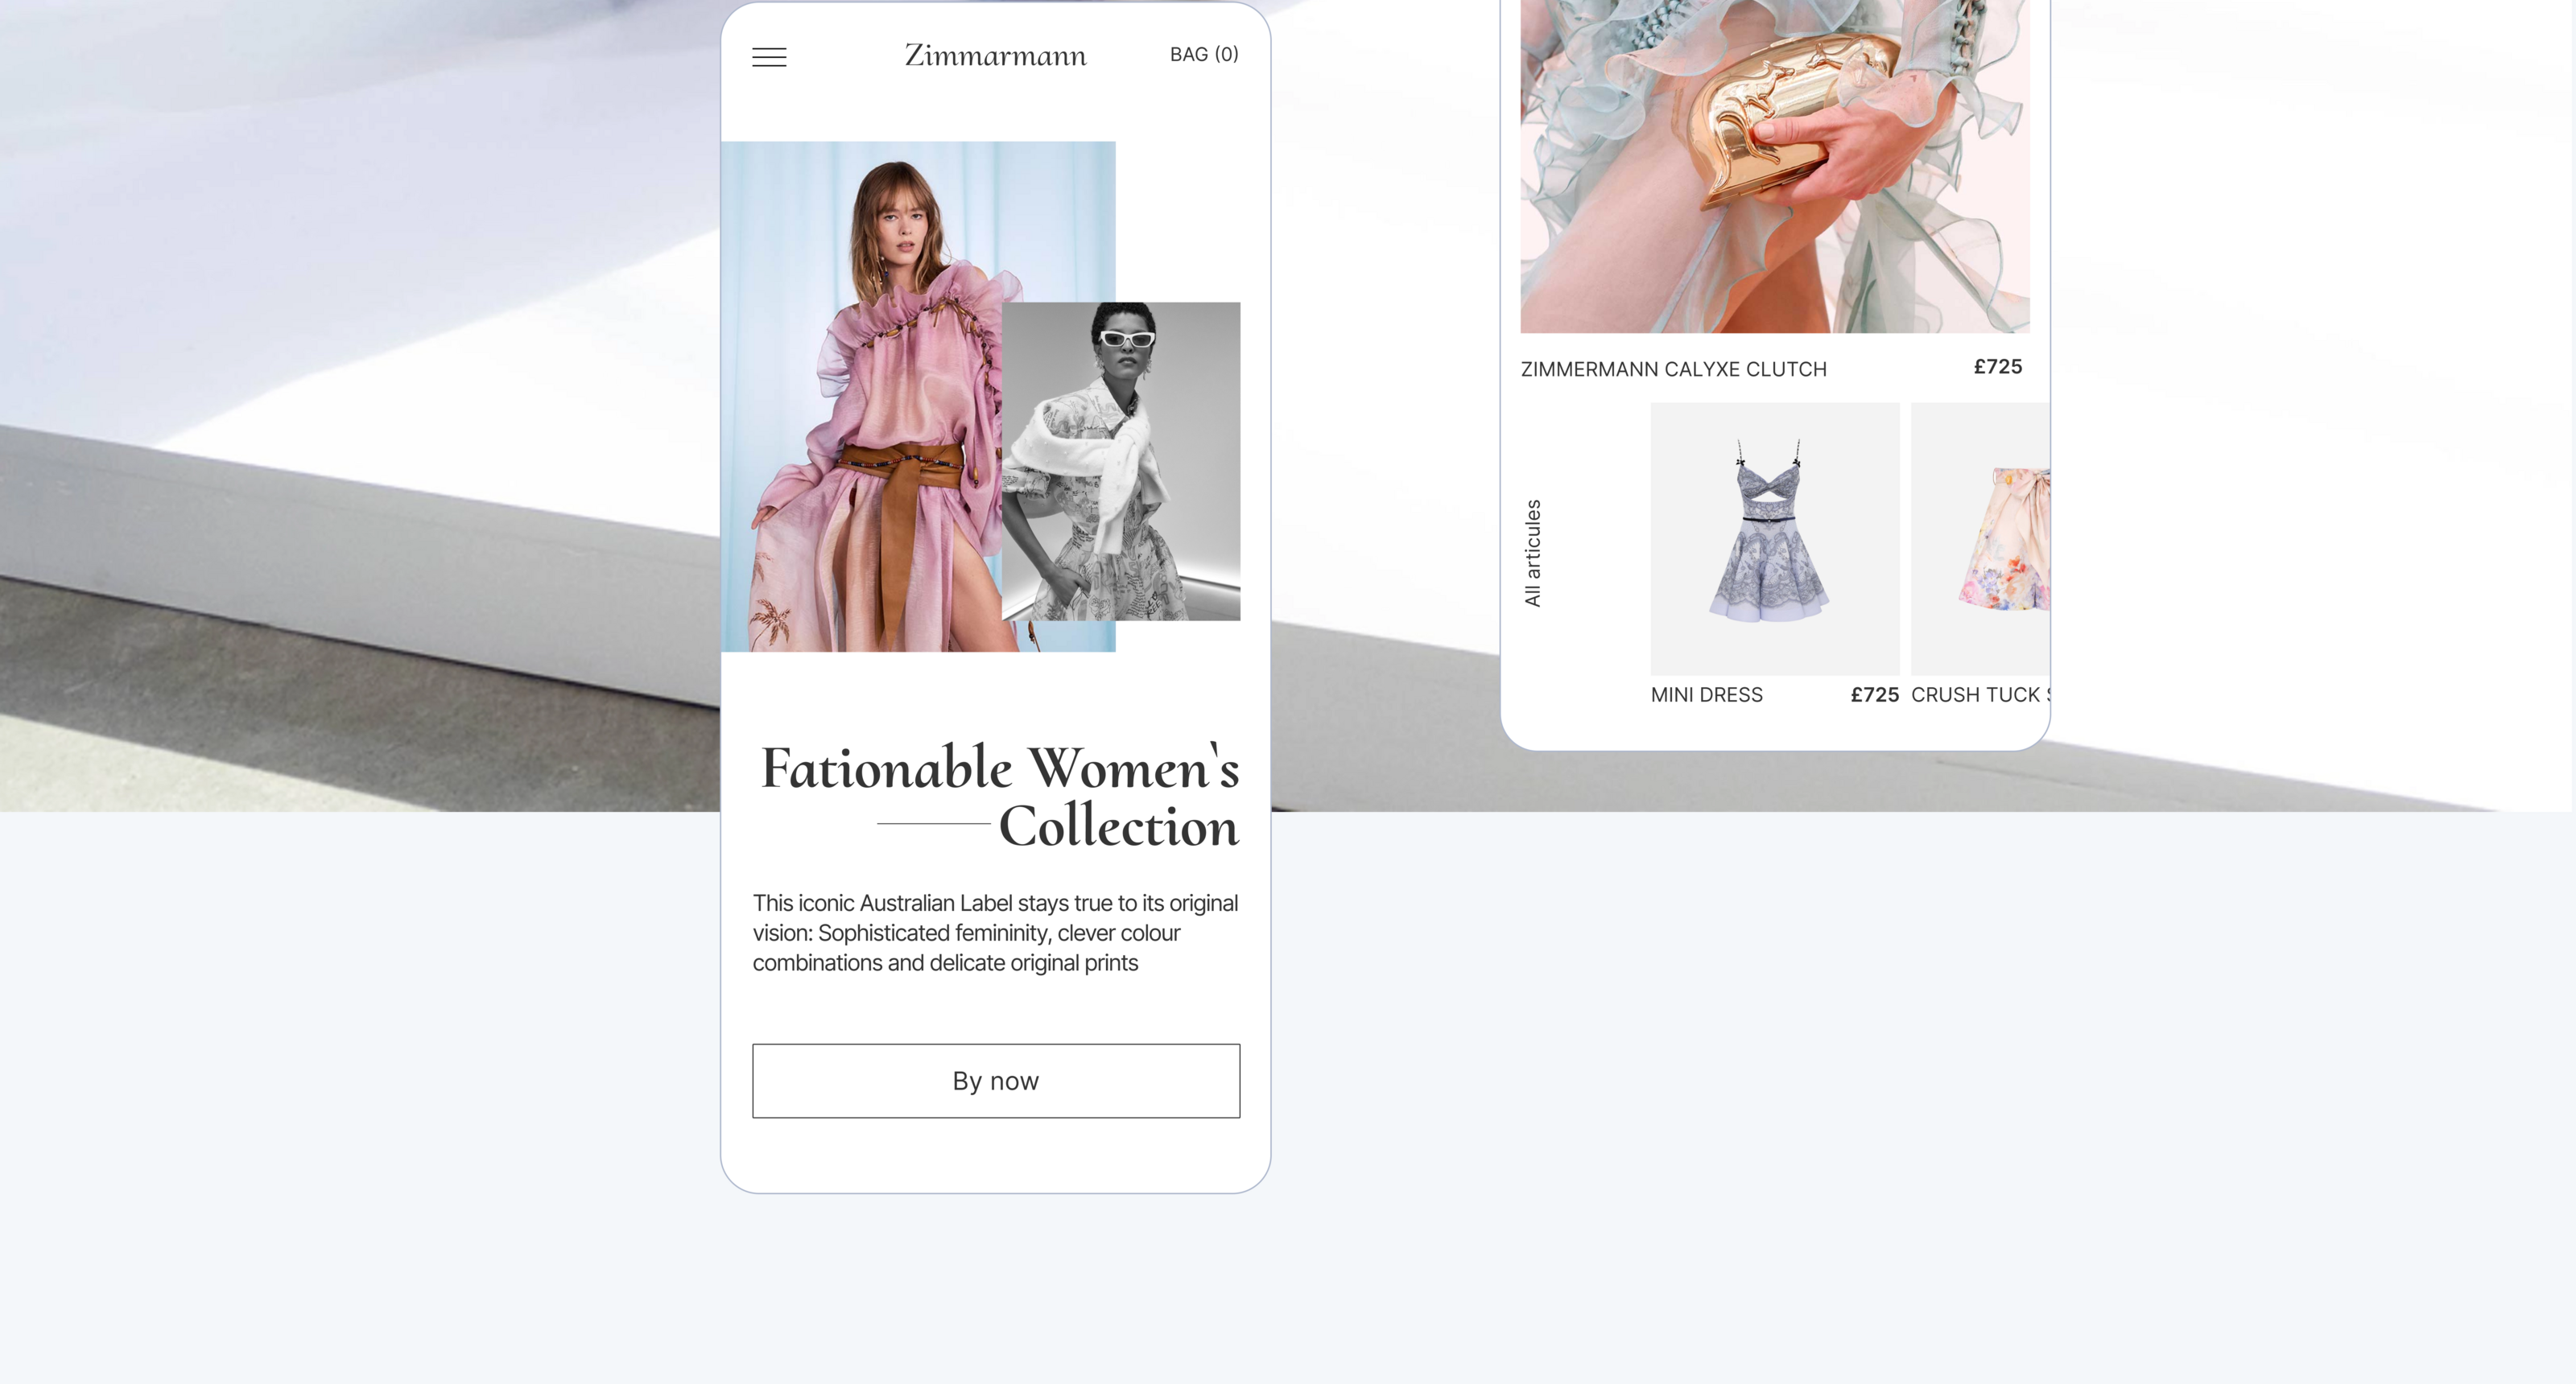The width and height of the screenshot is (2576, 1384).
Task: Open the BAG (0) link
Action: pyautogui.click(x=1204, y=54)
